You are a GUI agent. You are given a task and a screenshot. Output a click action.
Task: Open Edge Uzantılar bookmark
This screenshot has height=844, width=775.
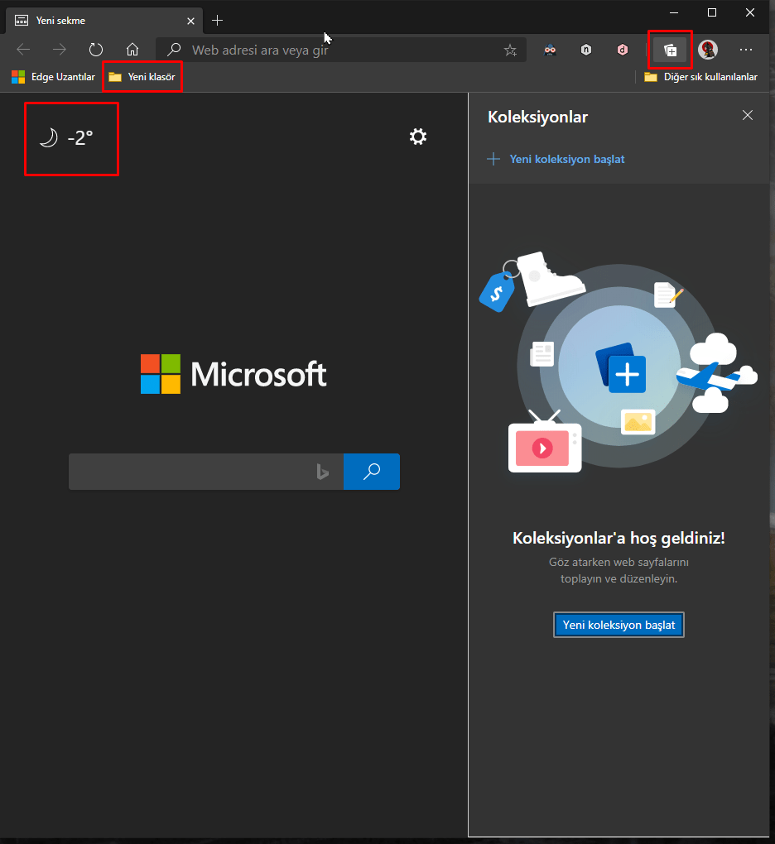pos(53,77)
